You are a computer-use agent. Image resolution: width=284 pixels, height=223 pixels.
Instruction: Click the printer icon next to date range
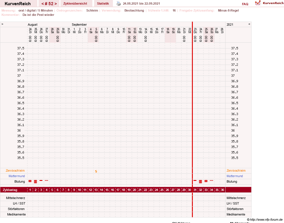[x=118, y=3]
